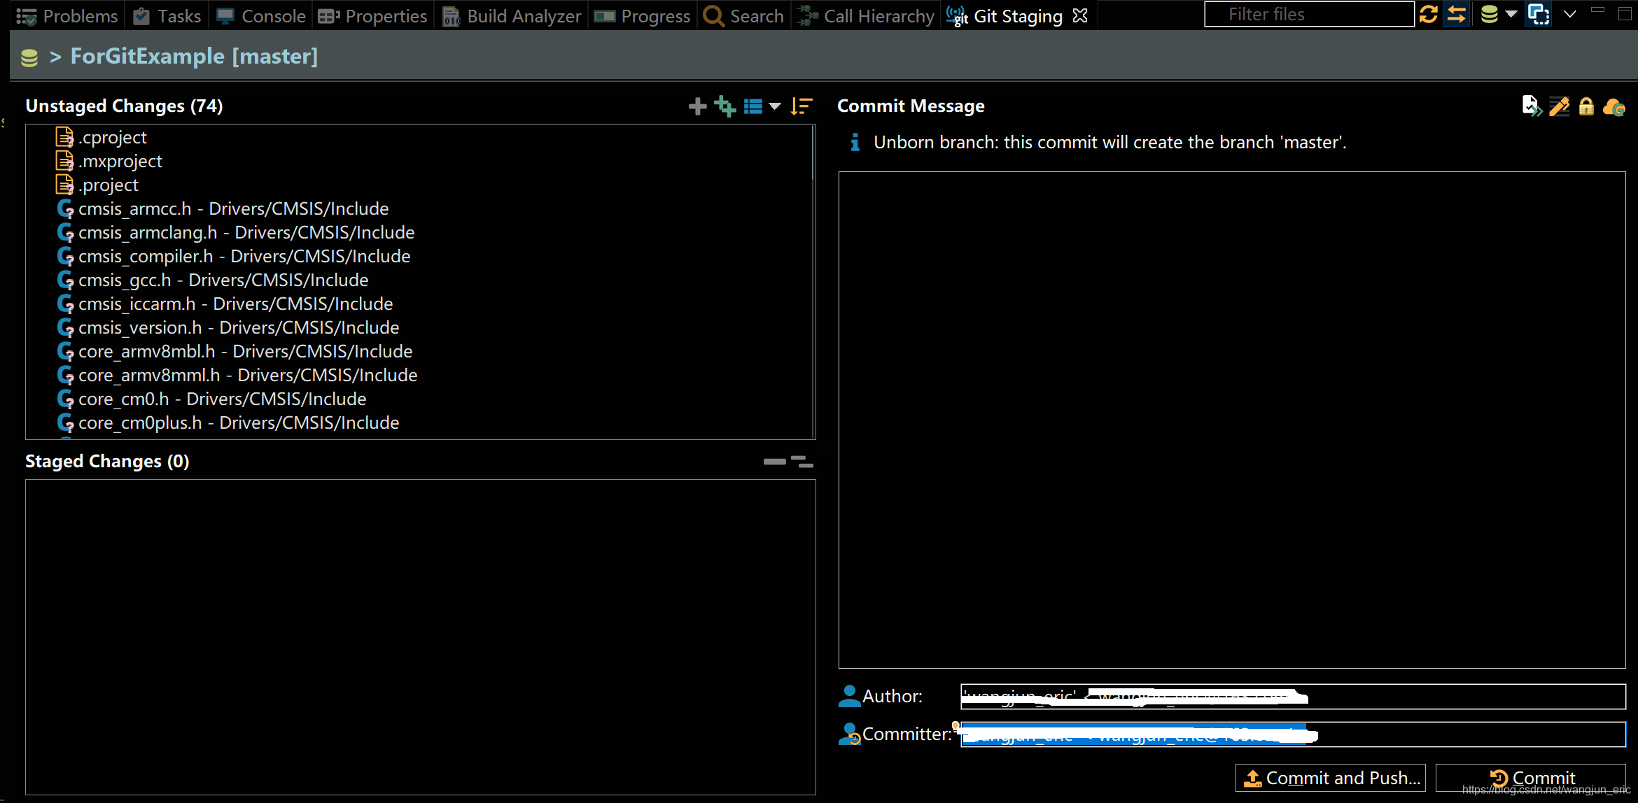This screenshot has height=803, width=1638.
Task: Open the view menu chevron
Action: tap(1570, 15)
